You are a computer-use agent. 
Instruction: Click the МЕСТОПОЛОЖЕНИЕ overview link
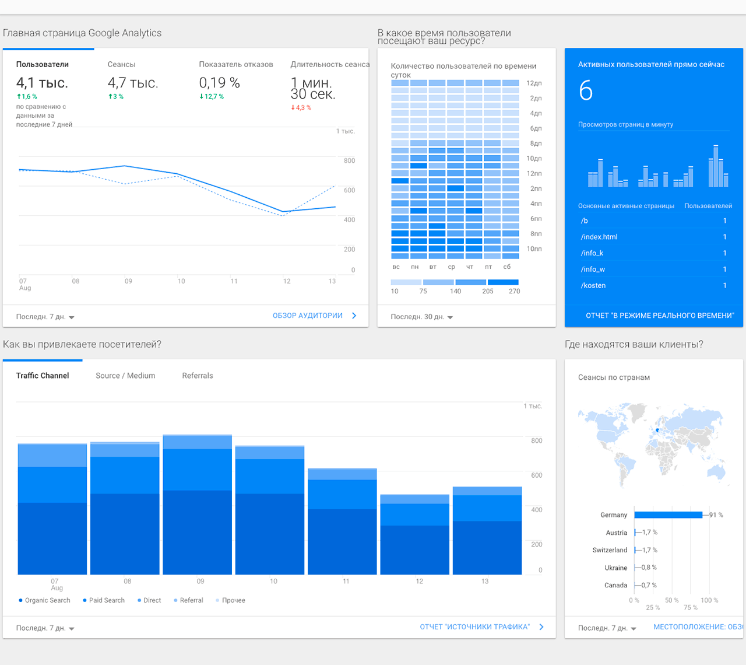(697, 627)
